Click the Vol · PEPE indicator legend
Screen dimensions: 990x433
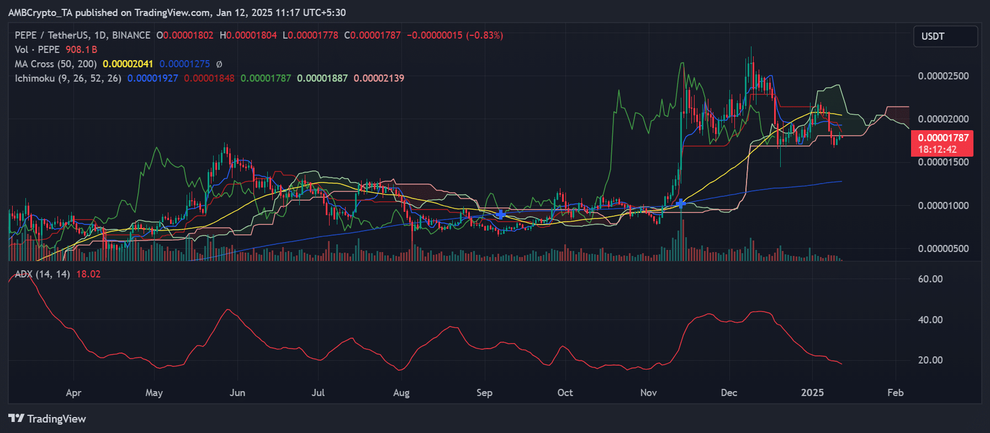point(37,50)
